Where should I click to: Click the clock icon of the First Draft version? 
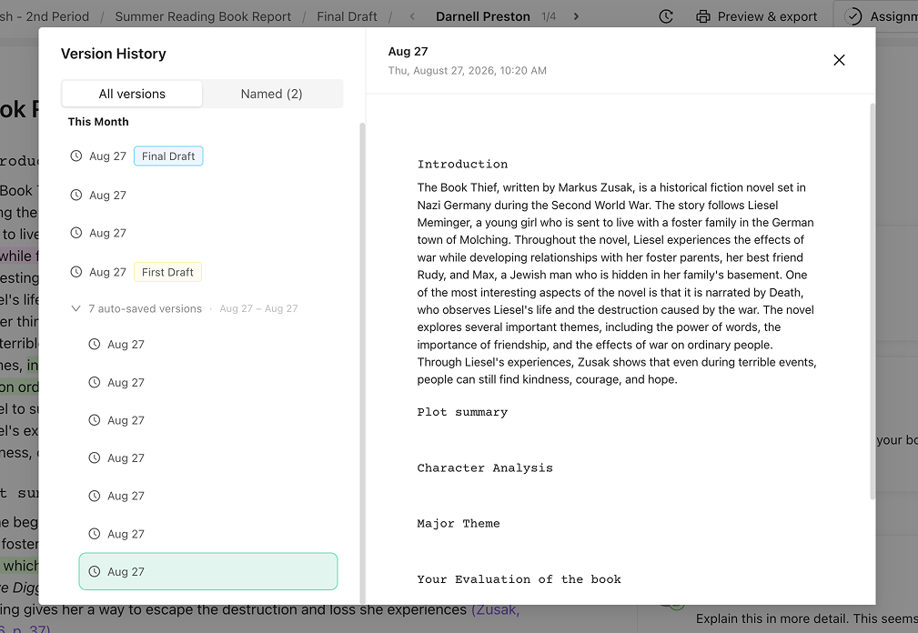[x=76, y=271]
